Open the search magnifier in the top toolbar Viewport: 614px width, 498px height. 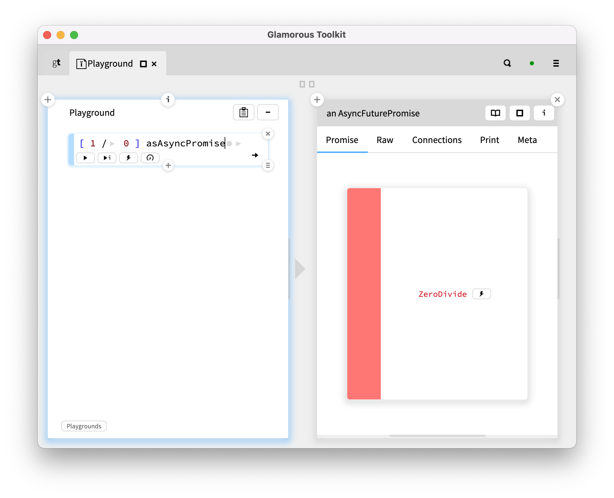click(508, 63)
